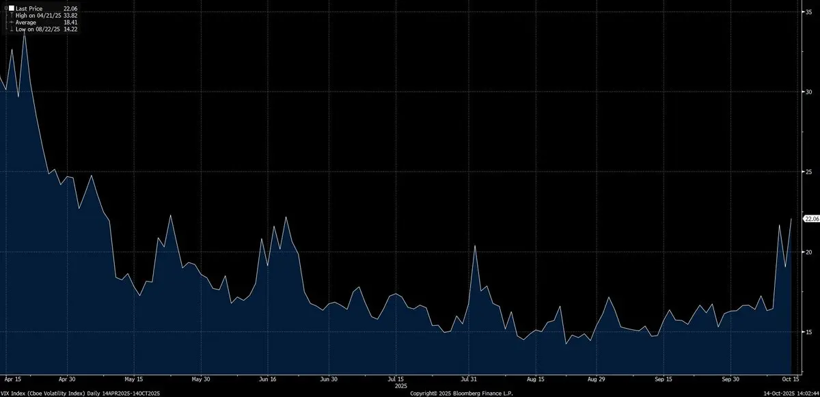Click the 22.06 price tag on y-axis
Screen dimensions: 820x397
812,219
